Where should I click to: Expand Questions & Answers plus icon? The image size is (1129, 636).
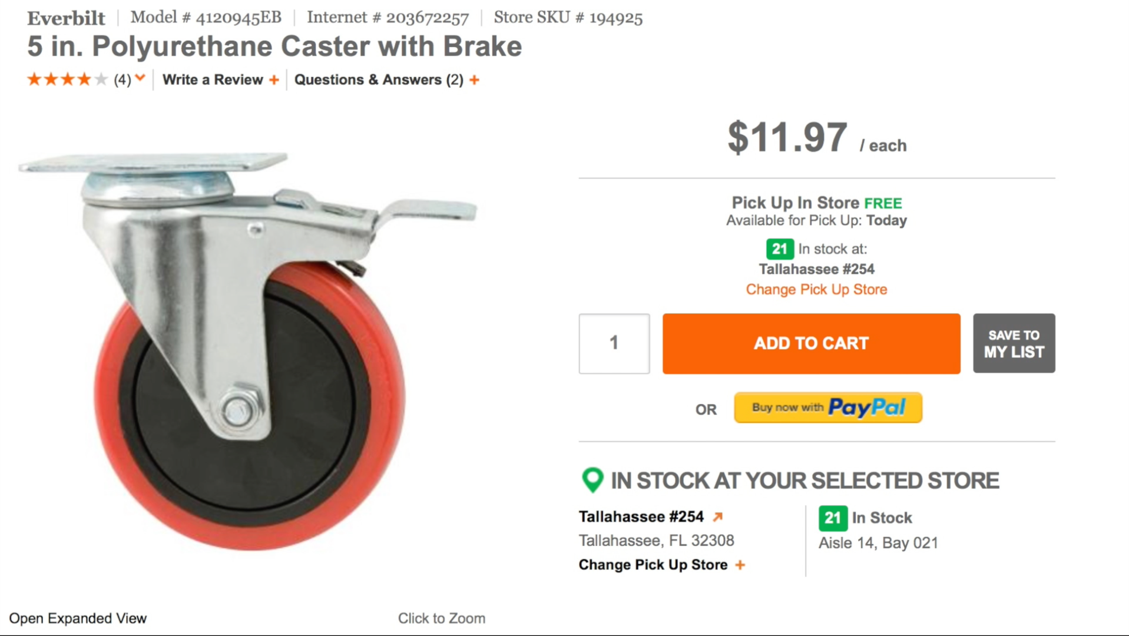tap(475, 80)
